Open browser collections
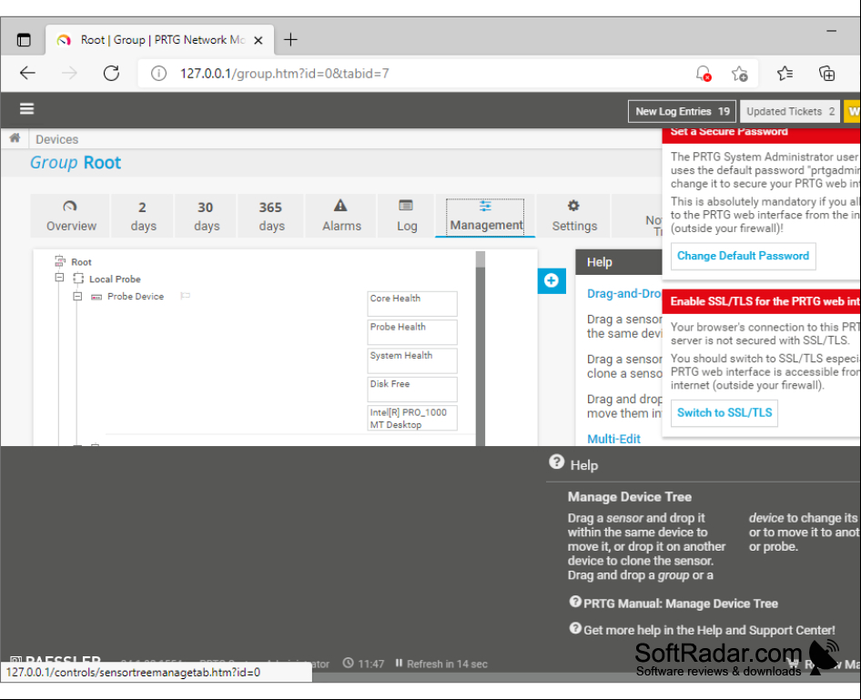This screenshot has width=861, height=700. coord(826,73)
